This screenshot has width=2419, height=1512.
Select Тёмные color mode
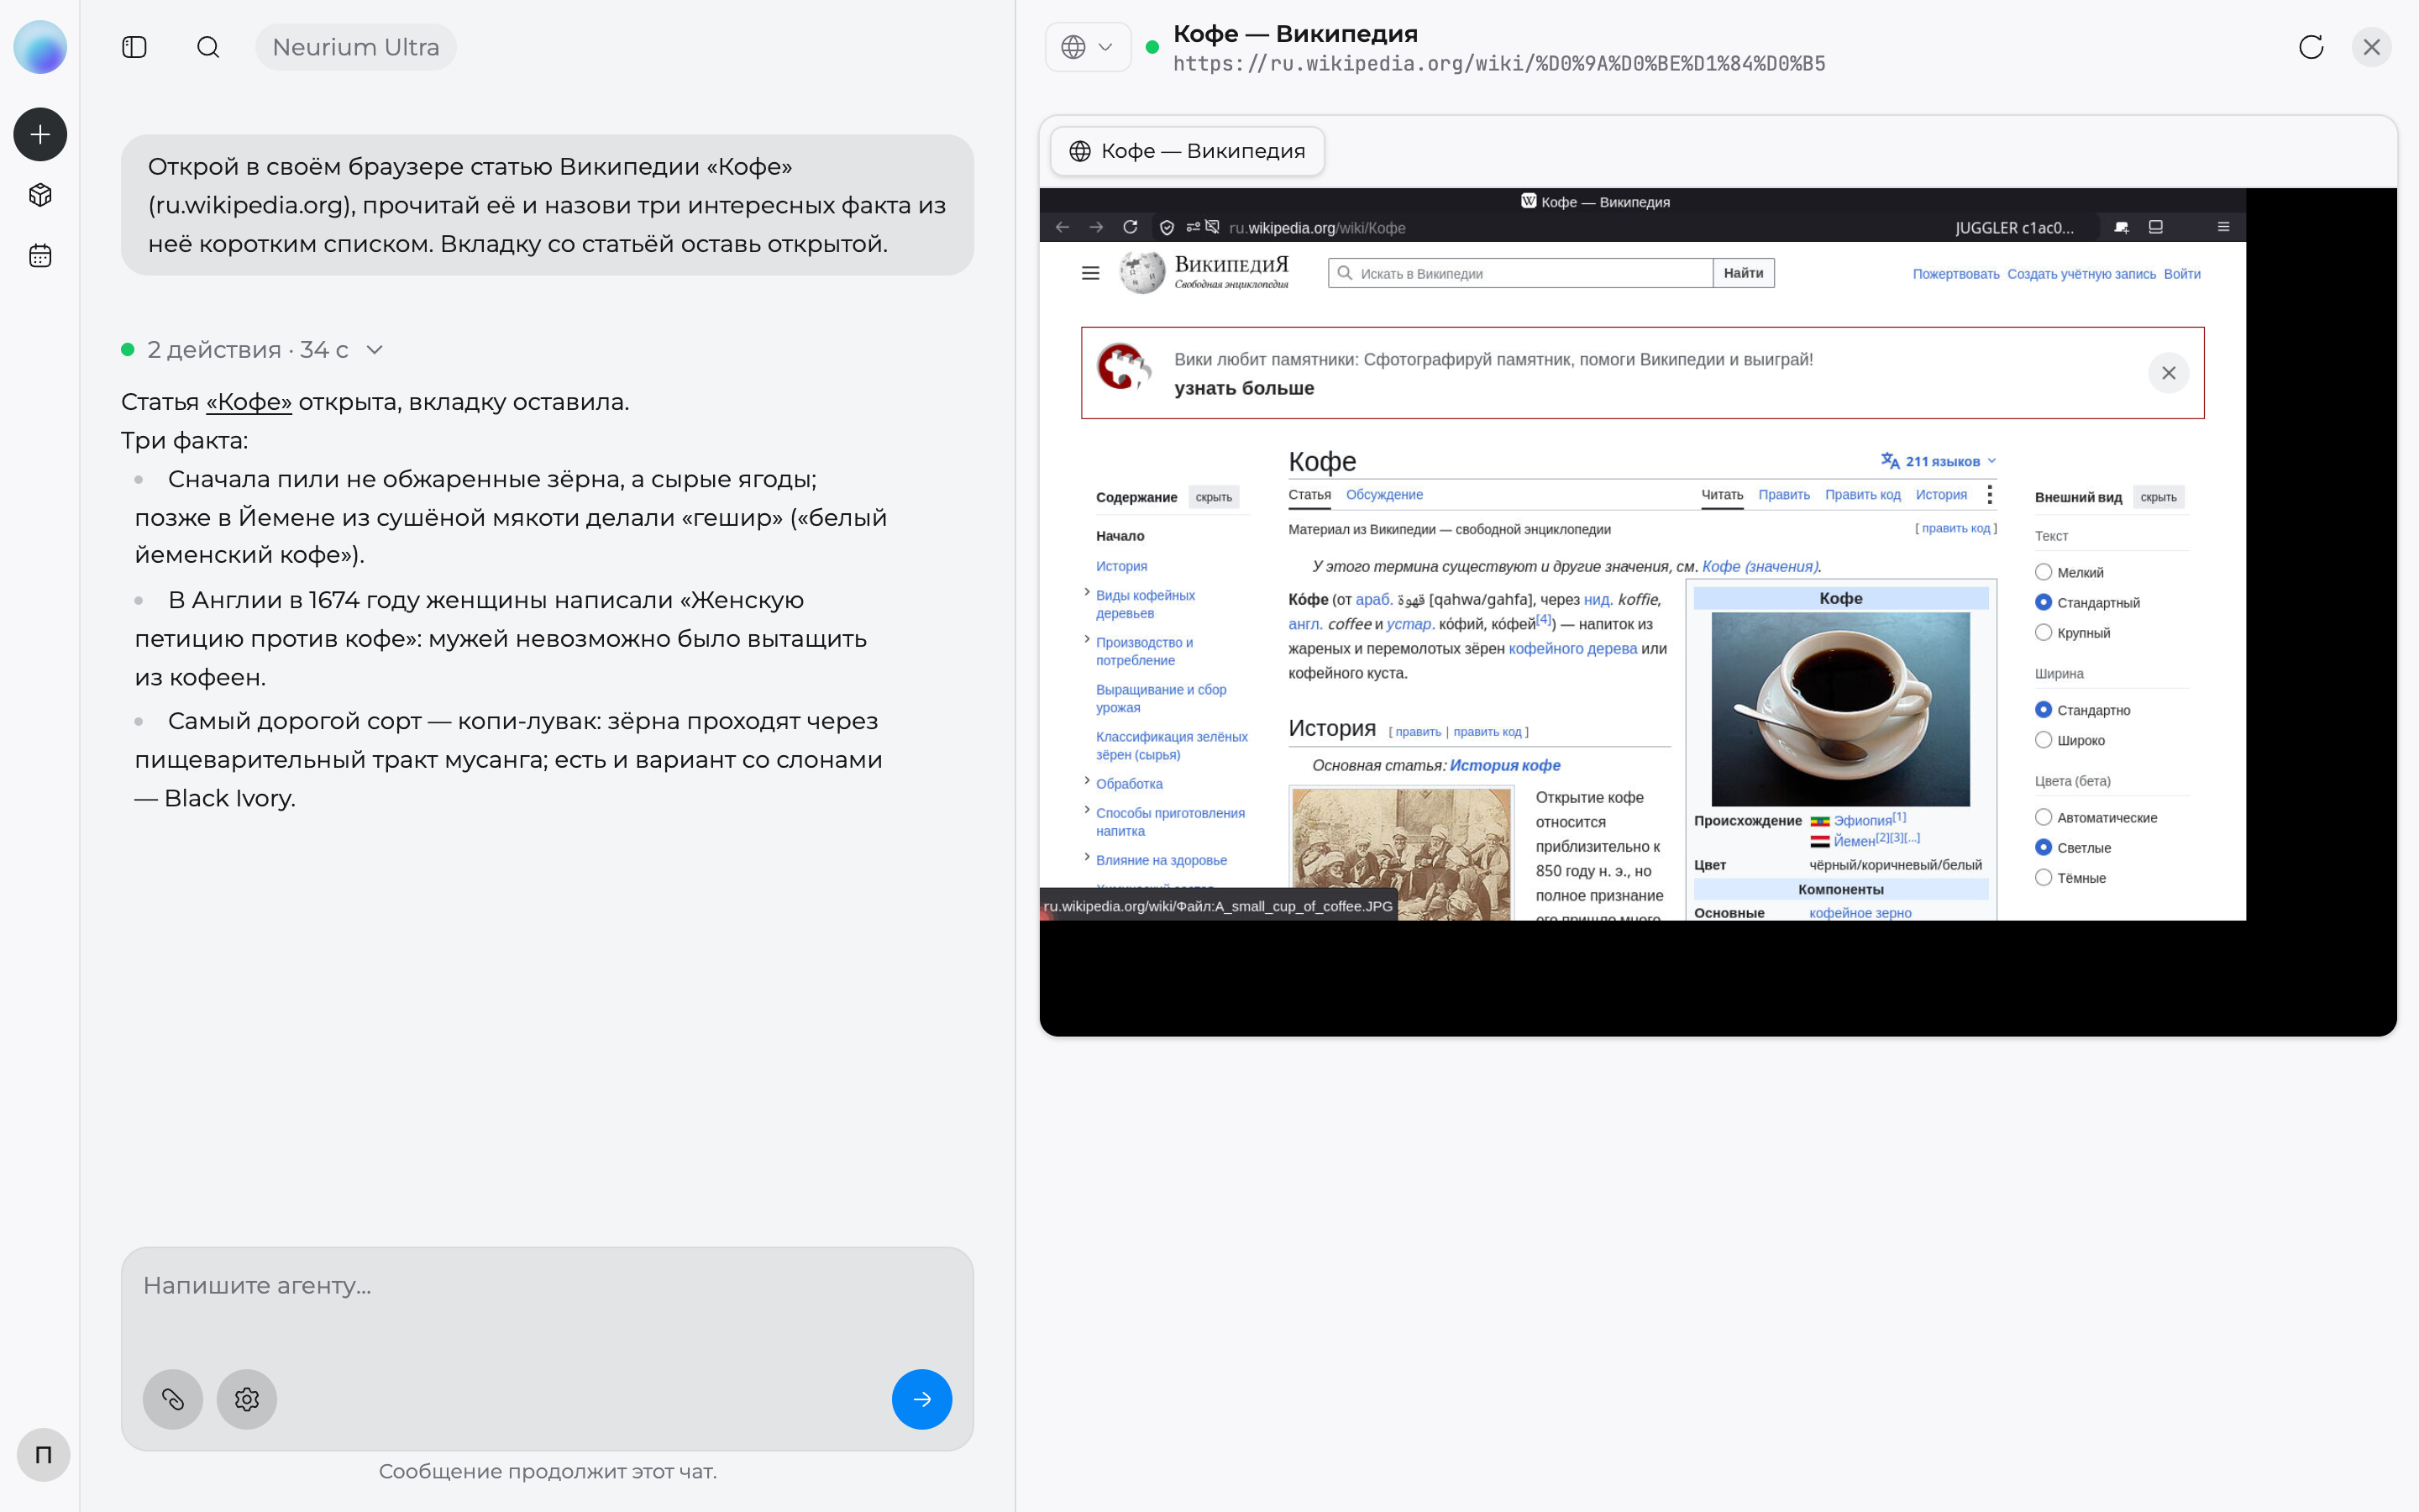(x=2044, y=877)
